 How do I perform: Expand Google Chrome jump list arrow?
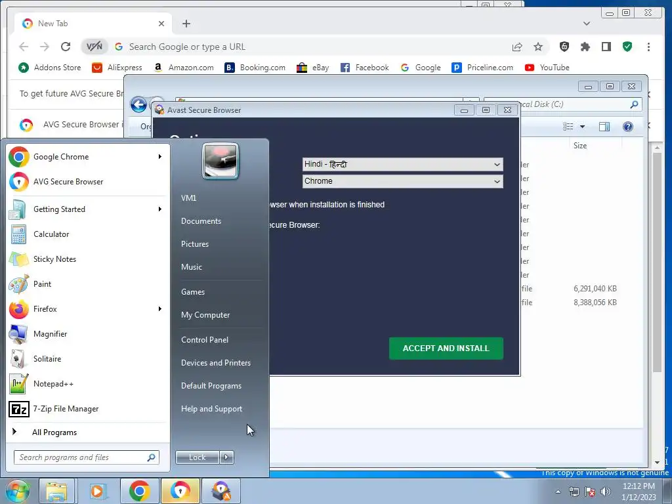click(160, 157)
